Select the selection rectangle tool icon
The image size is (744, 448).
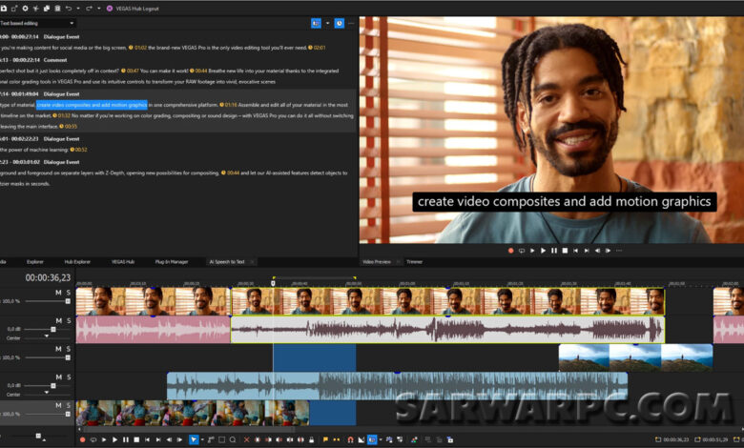[x=221, y=440]
